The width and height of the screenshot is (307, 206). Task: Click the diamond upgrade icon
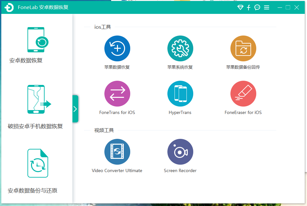240,7
